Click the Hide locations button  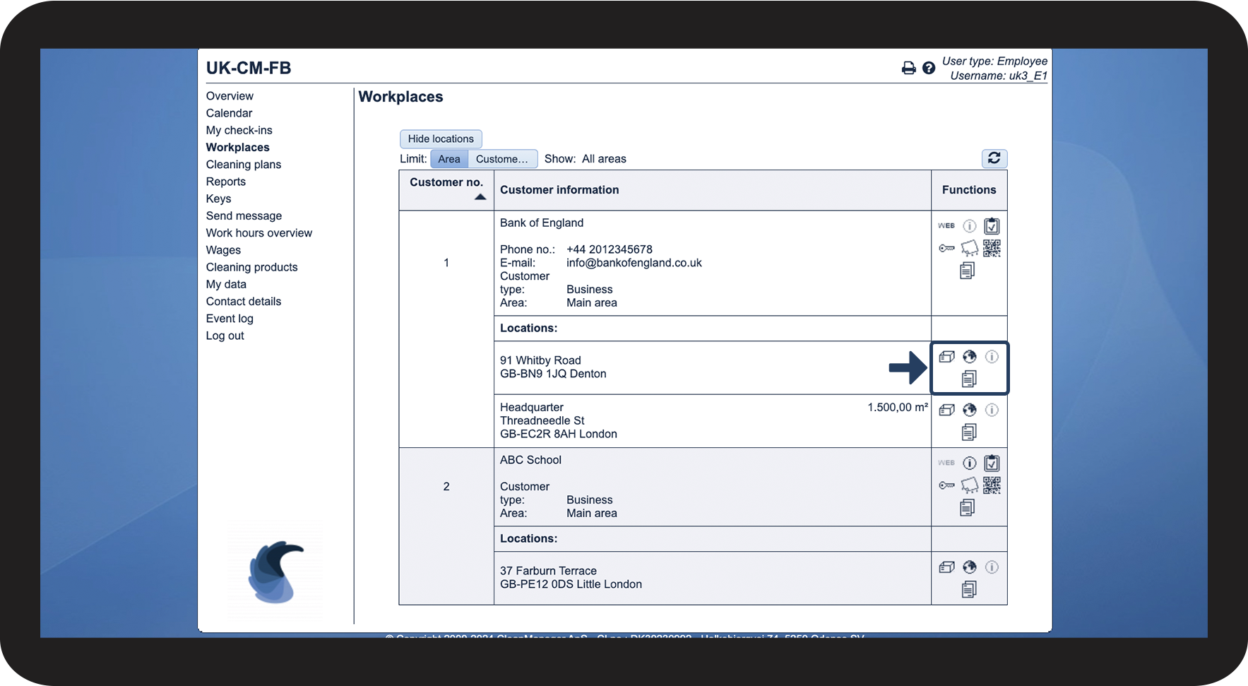pyautogui.click(x=441, y=139)
